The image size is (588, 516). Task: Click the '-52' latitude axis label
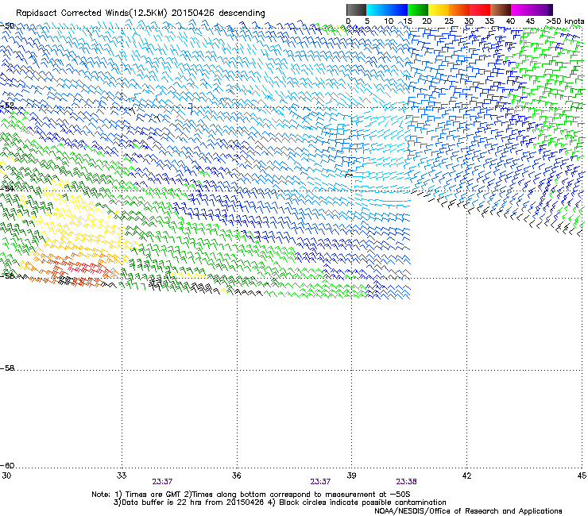click(x=7, y=106)
